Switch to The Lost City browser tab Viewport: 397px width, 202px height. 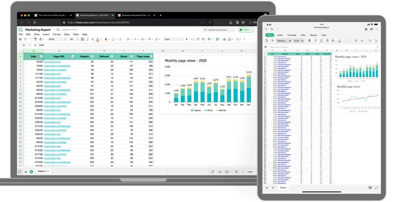click(53, 15)
